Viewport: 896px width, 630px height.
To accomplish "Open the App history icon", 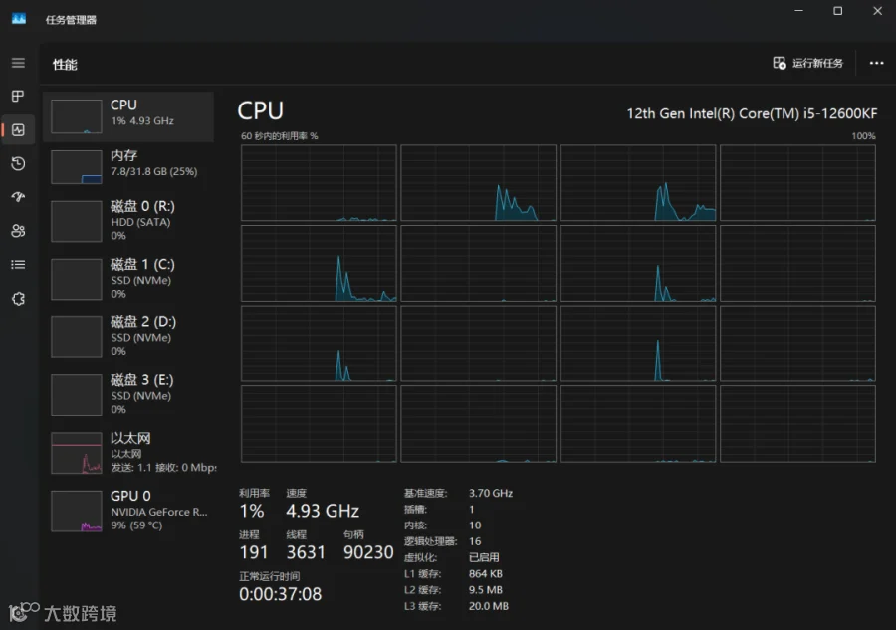I will pyautogui.click(x=18, y=163).
